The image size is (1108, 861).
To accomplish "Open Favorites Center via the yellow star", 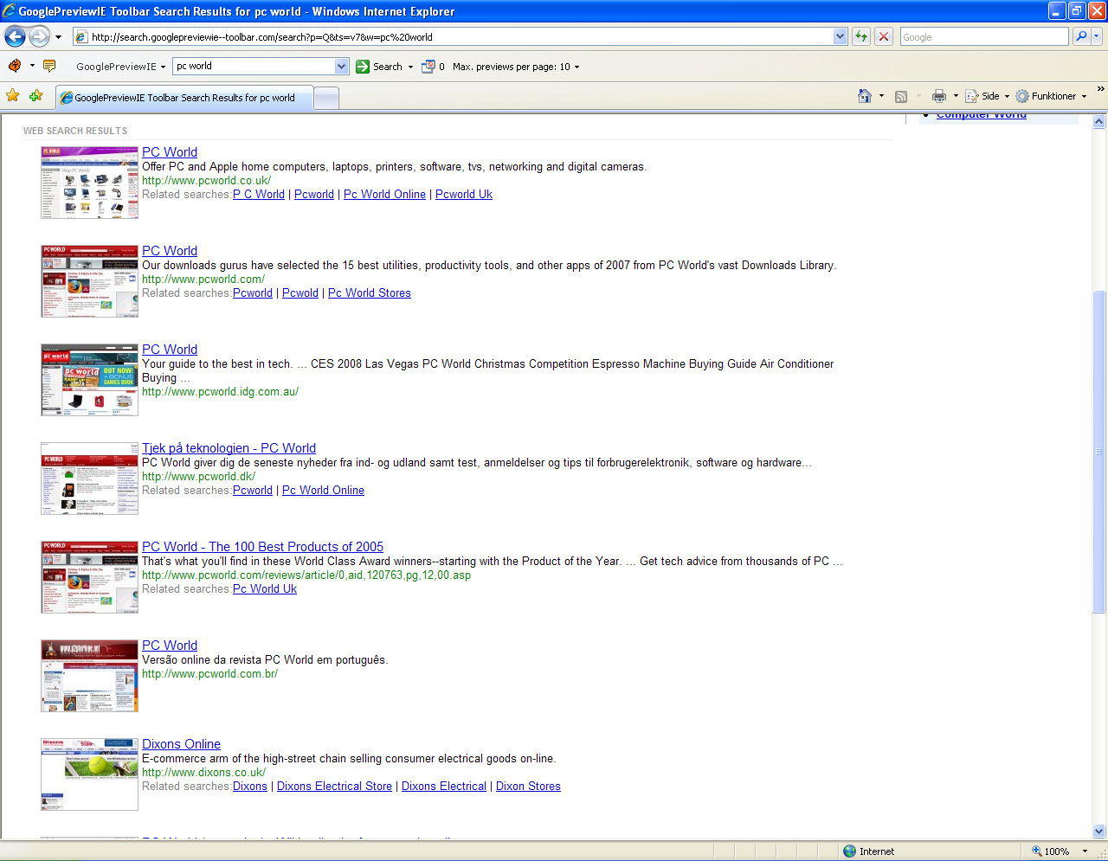I will click(13, 96).
